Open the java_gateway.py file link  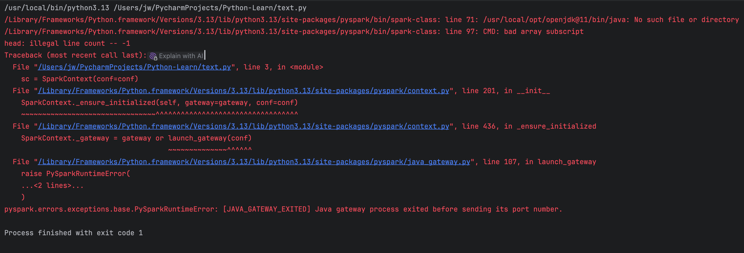point(254,162)
